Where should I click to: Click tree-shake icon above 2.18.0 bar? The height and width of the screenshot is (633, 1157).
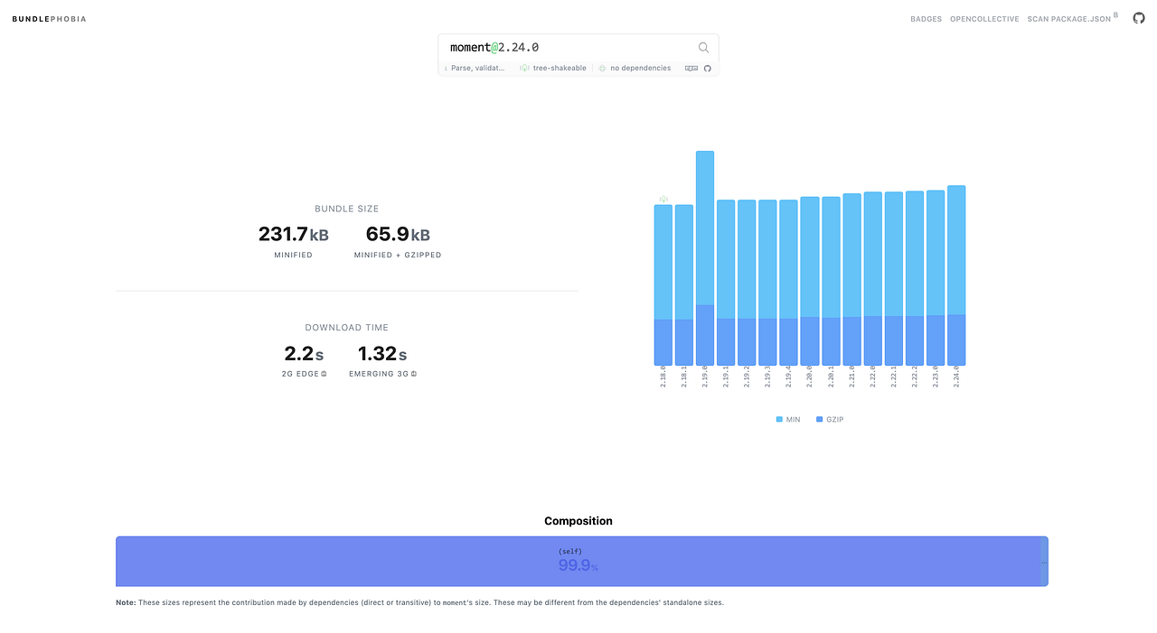663,199
